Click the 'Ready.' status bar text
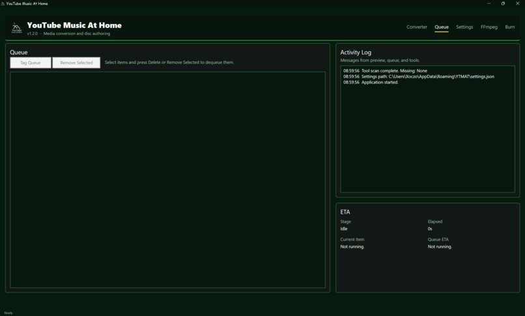The height and width of the screenshot is (316, 525). click(x=8, y=313)
